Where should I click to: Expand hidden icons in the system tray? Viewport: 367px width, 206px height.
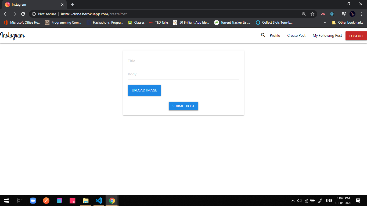pos(293,200)
